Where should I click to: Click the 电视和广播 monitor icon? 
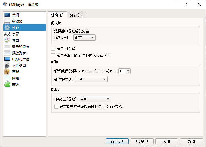coord(7,59)
